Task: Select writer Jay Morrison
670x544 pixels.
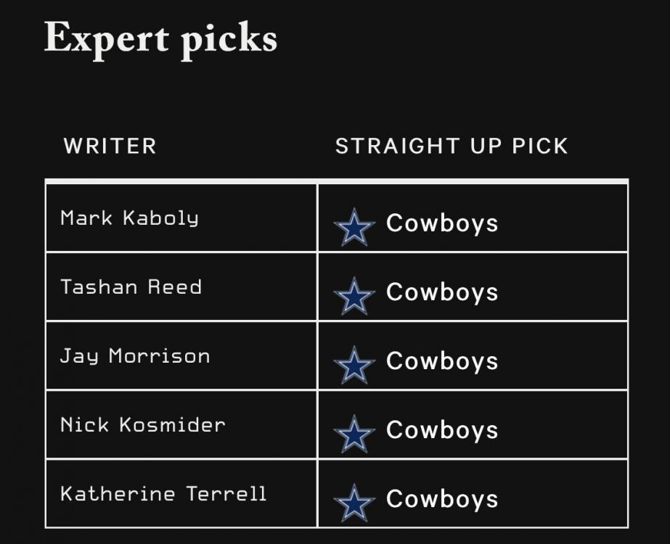Action: pyautogui.click(x=135, y=355)
